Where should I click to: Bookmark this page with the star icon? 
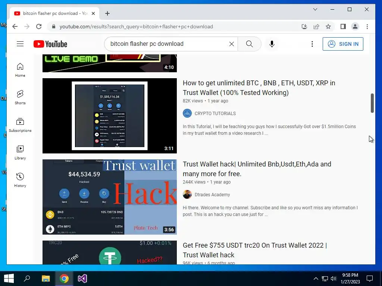tap(328, 26)
